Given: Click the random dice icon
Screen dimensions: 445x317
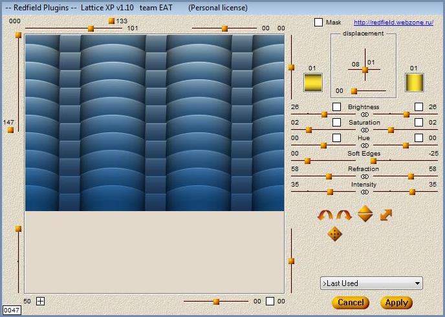Looking at the screenshot, I should click(x=334, y=234).
